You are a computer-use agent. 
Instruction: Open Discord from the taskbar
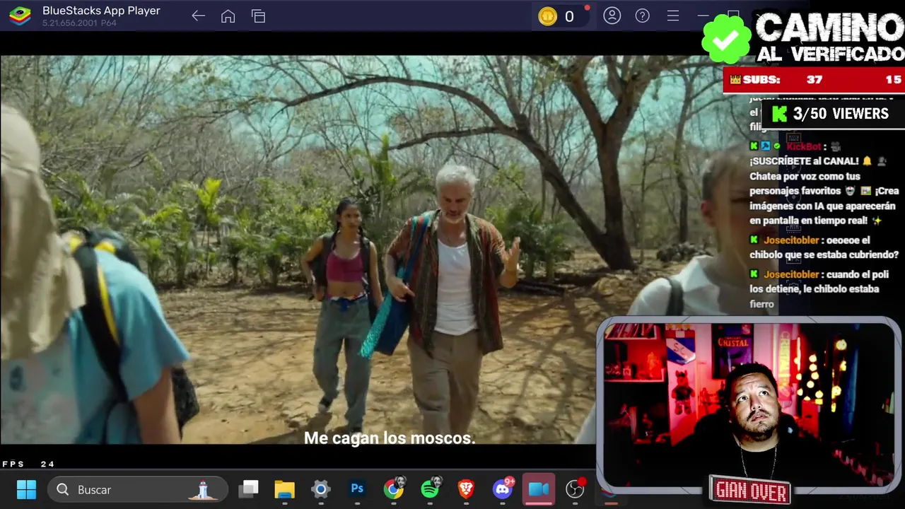click(x=503, y=489)
